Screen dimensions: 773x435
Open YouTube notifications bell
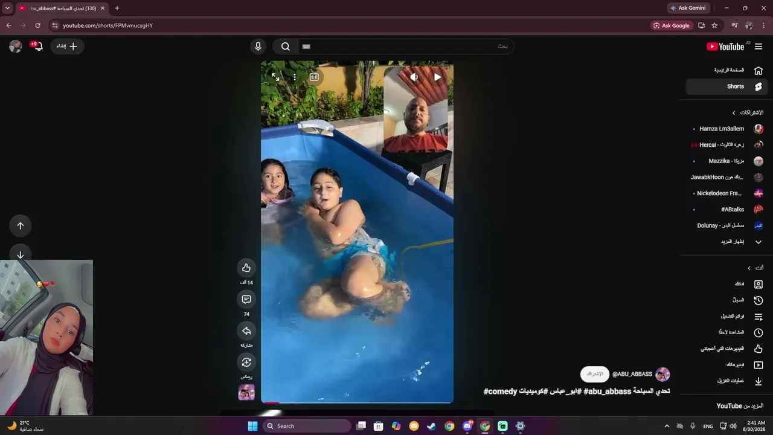pyautogui.click(x=37, y=46)
